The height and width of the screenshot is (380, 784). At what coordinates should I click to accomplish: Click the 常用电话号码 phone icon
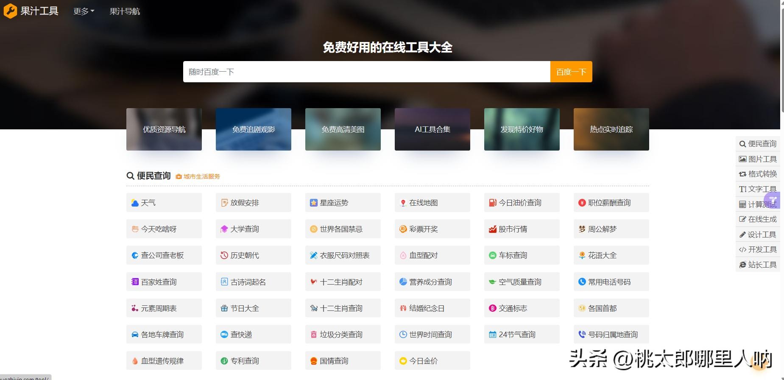click(582, 282)
